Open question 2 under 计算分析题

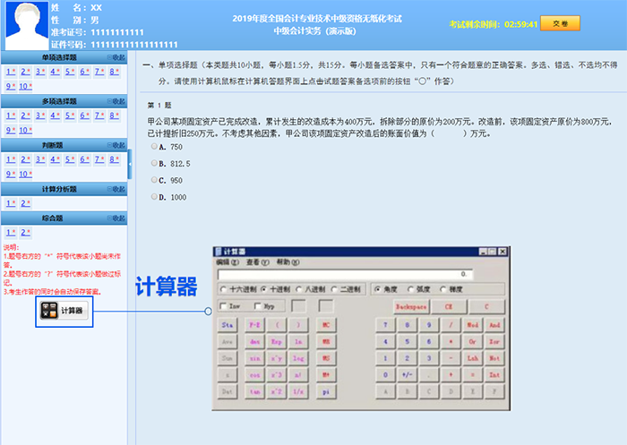point(26,203)
